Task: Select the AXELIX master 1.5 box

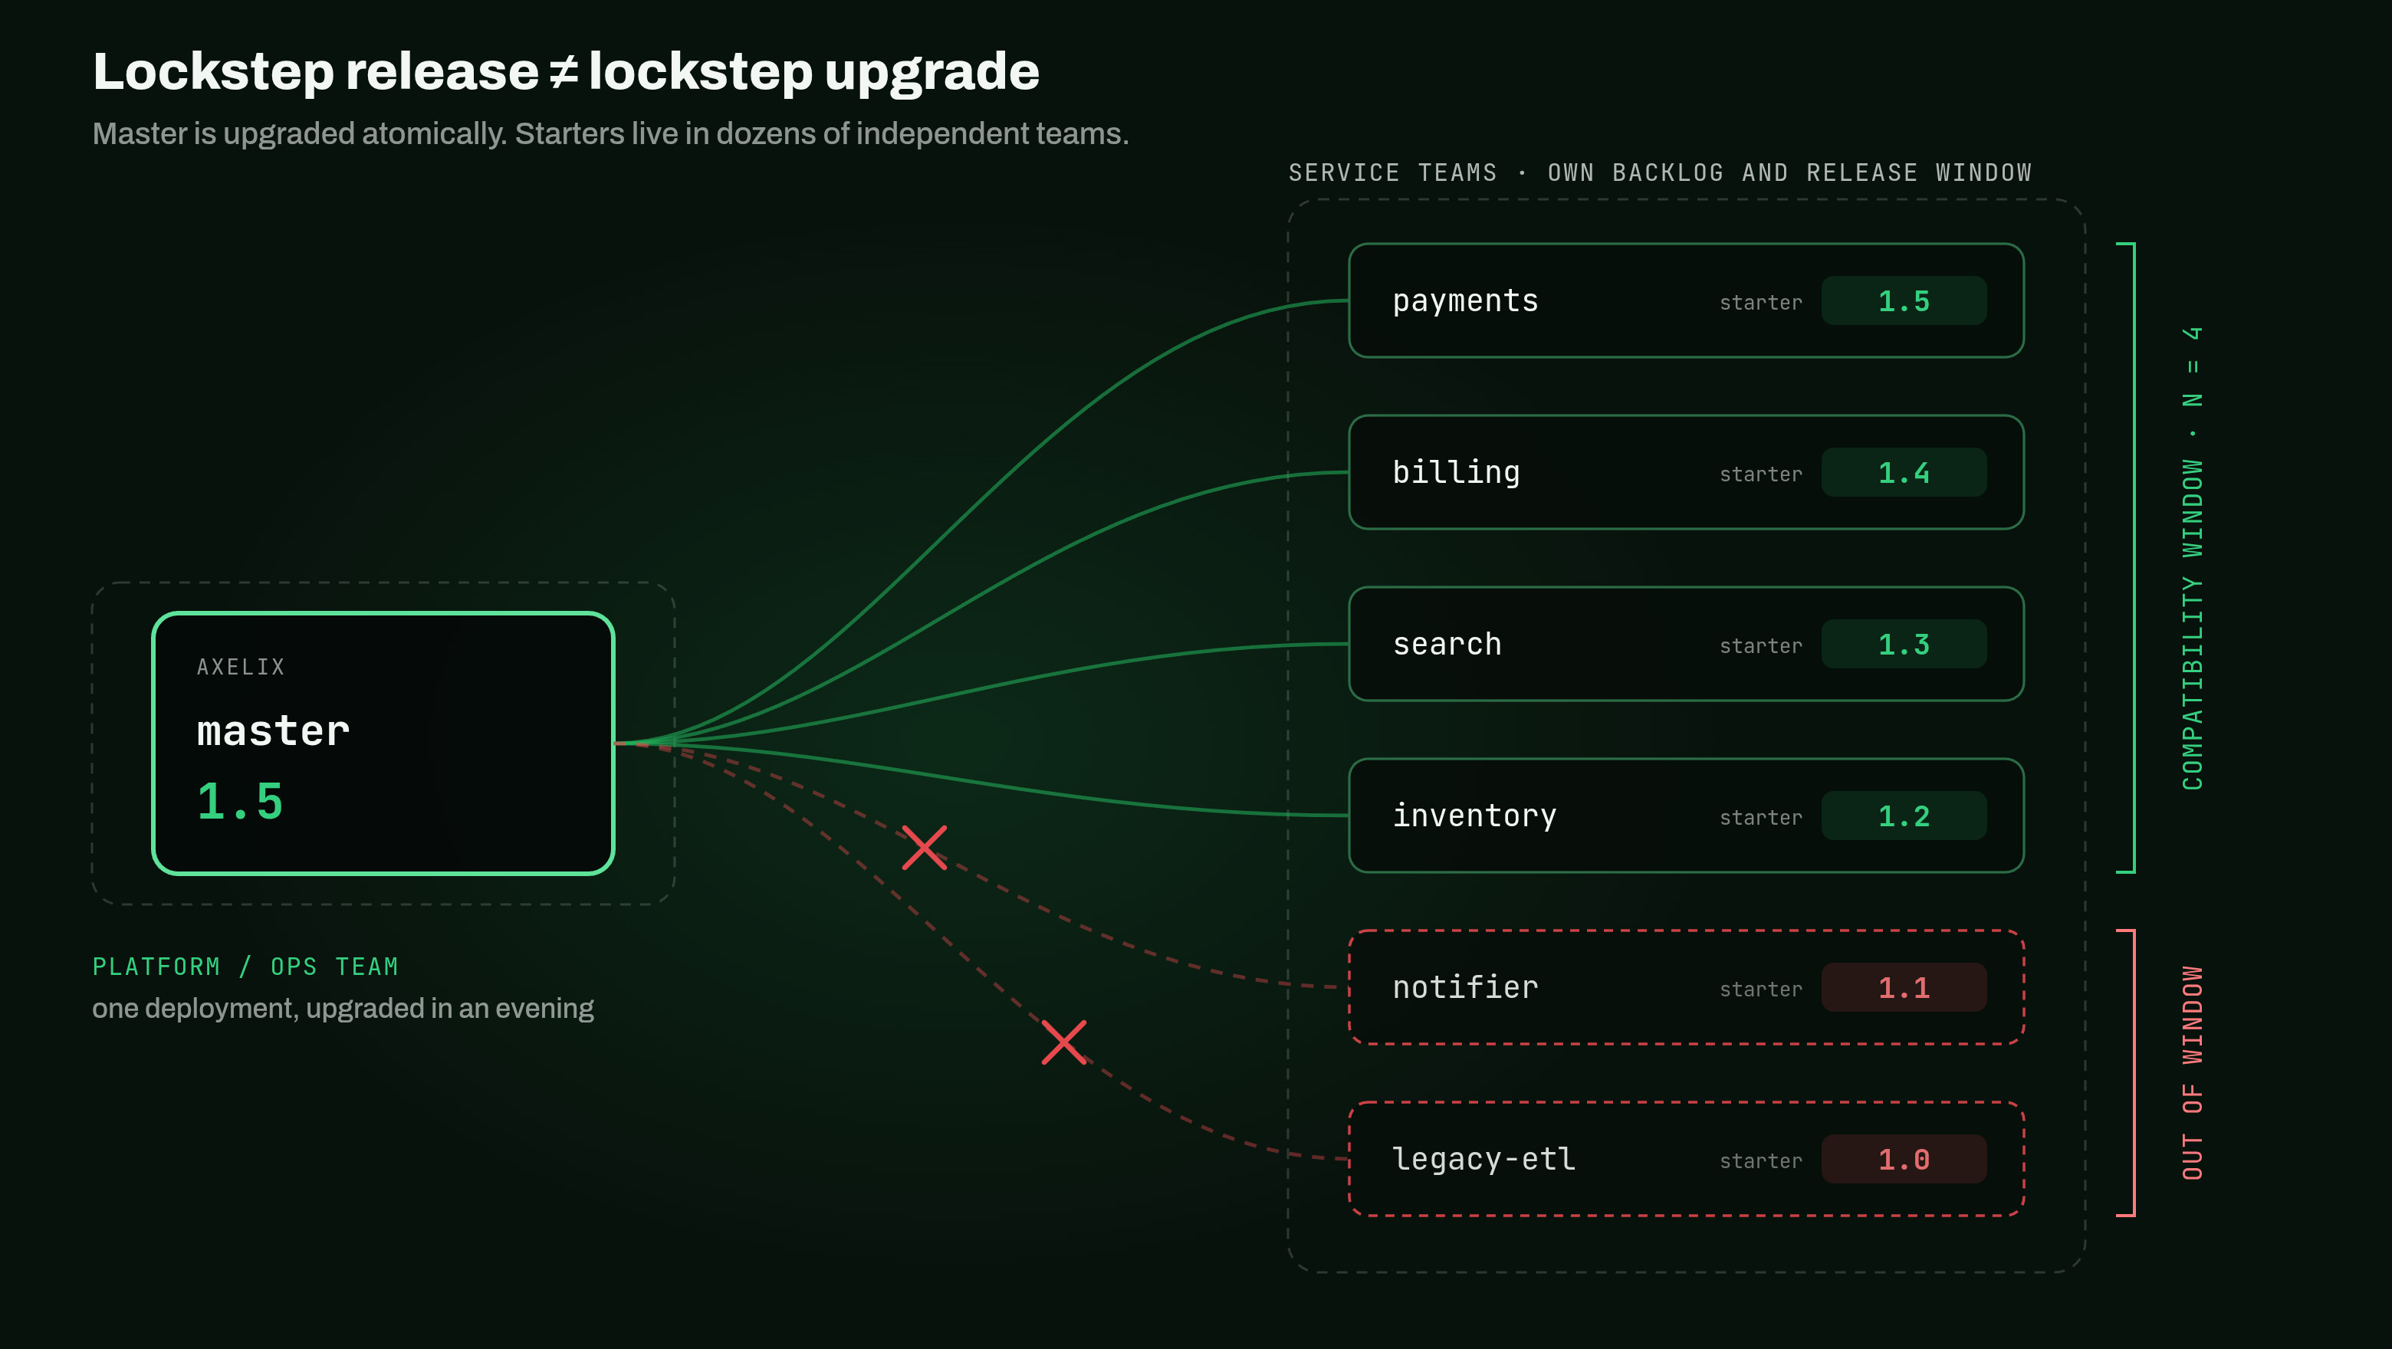Action: 383,743
